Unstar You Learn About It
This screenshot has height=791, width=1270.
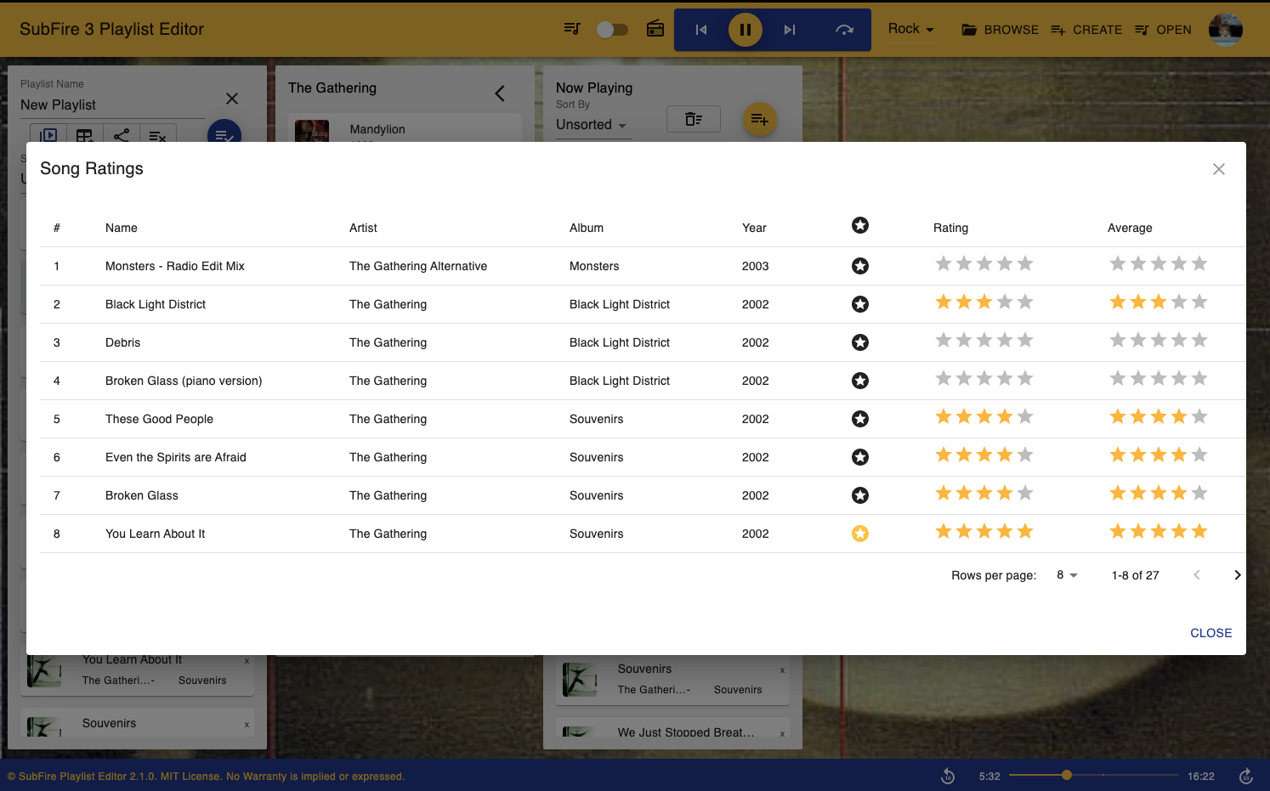pos(860,534)
